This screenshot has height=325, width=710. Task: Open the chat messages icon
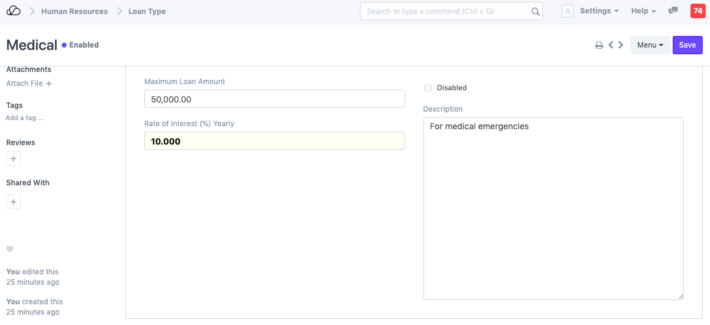pyautogui.click(x=673, y=11)
